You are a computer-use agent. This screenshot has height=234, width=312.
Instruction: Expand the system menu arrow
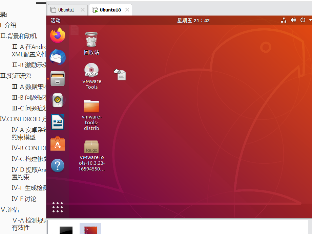[x=310, y=20]
